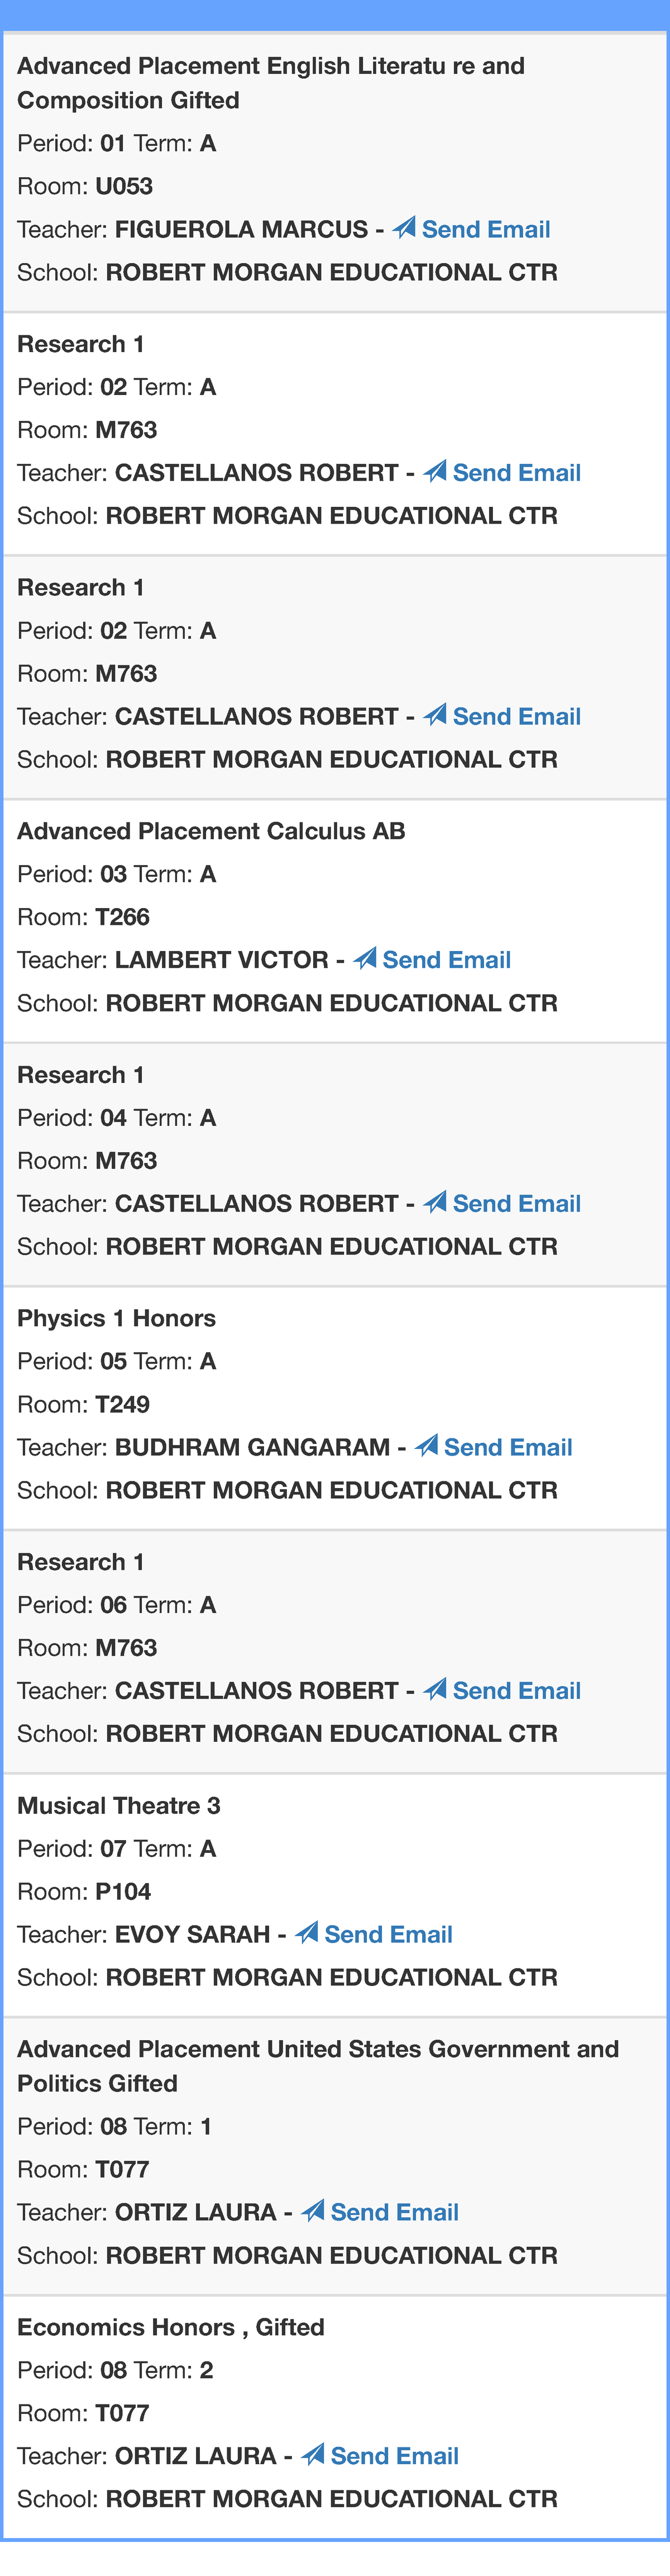Open Send Email text link for Lambert Victor

point(446,960)
